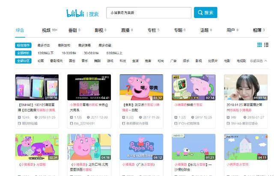Sort results by 最新发布
The width and height of the screenshot is (274, 176).
click(x=64, y=45)
